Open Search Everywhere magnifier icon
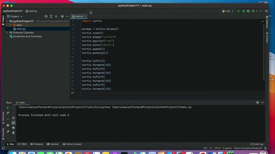Image resolution: width=275 pixels, height=154 pixels. coord(266,11)
